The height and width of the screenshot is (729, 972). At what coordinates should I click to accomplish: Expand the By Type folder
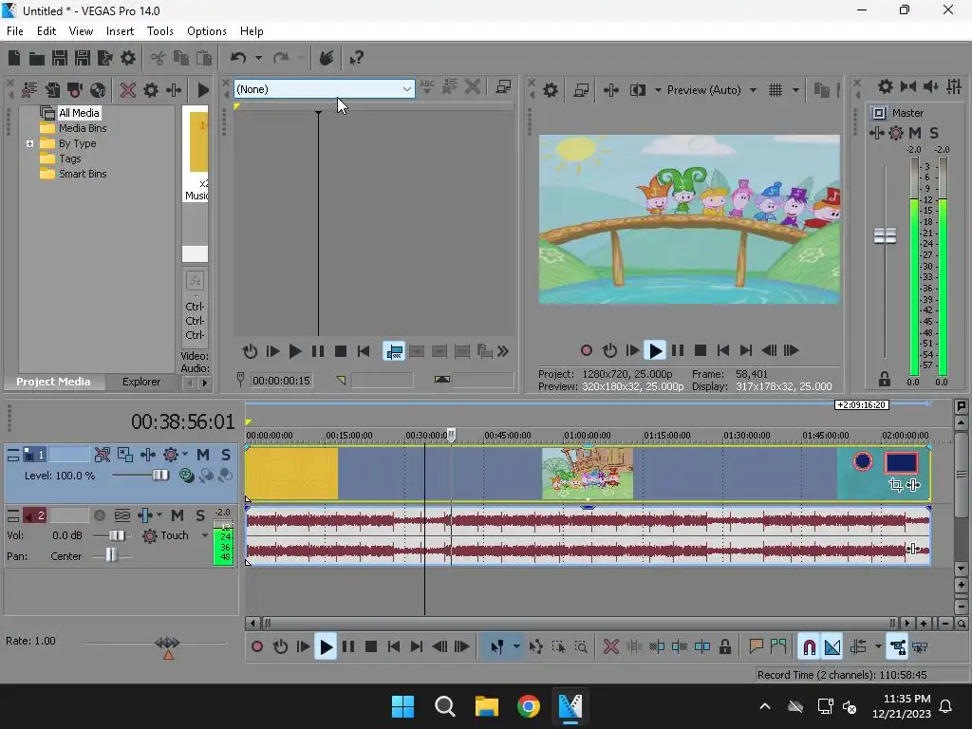(x=29, y=143)
